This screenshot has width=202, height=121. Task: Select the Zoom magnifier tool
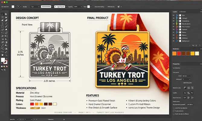point(6,55)
